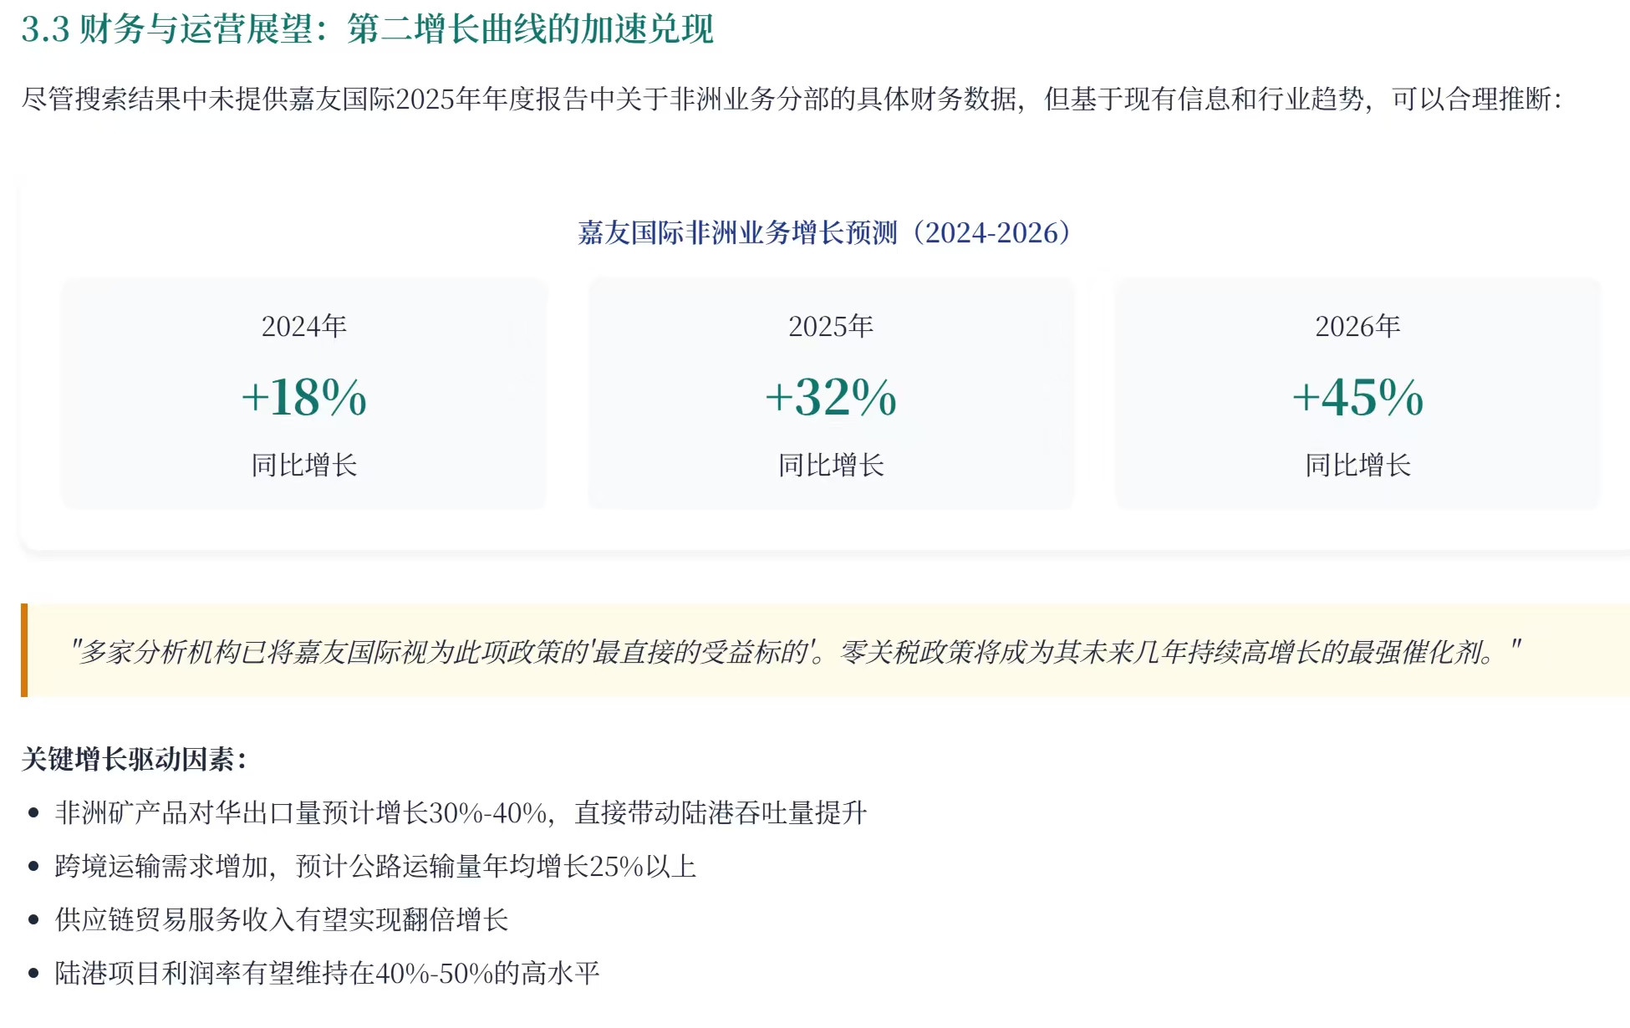1630x1028 pixels.
Task: Click the section heading 3.3 财务与运营展望
Action: (367, 30)
